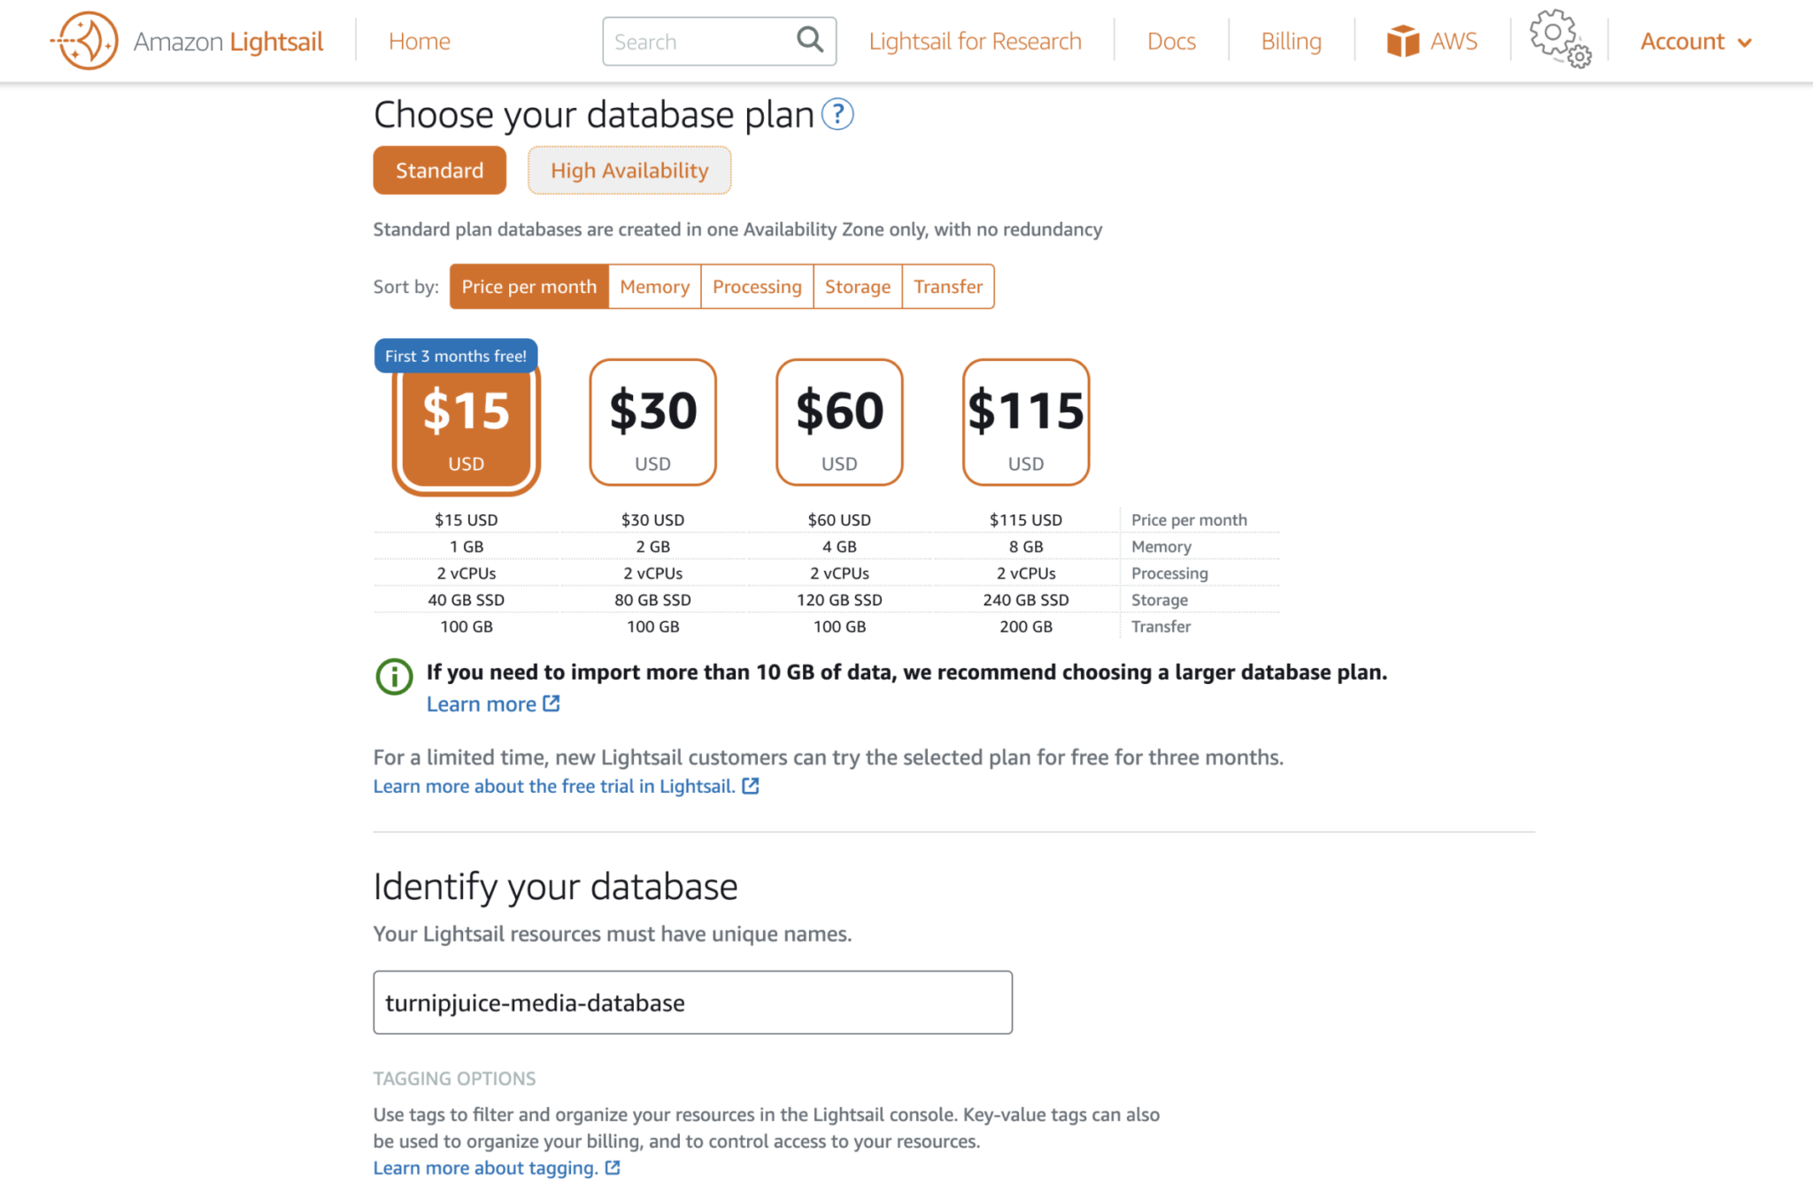Viewport: 1813px width, 1199px height.
Task: Open the Home navigation item
Action: point(419,41)
